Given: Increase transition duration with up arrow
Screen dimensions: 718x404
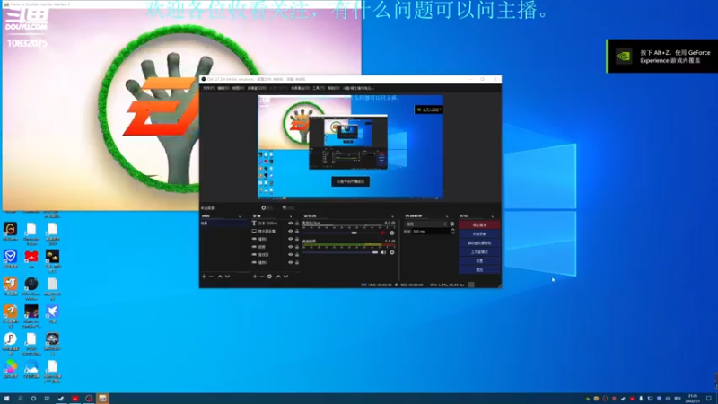Looking at the screenshot, I should 453,230.
